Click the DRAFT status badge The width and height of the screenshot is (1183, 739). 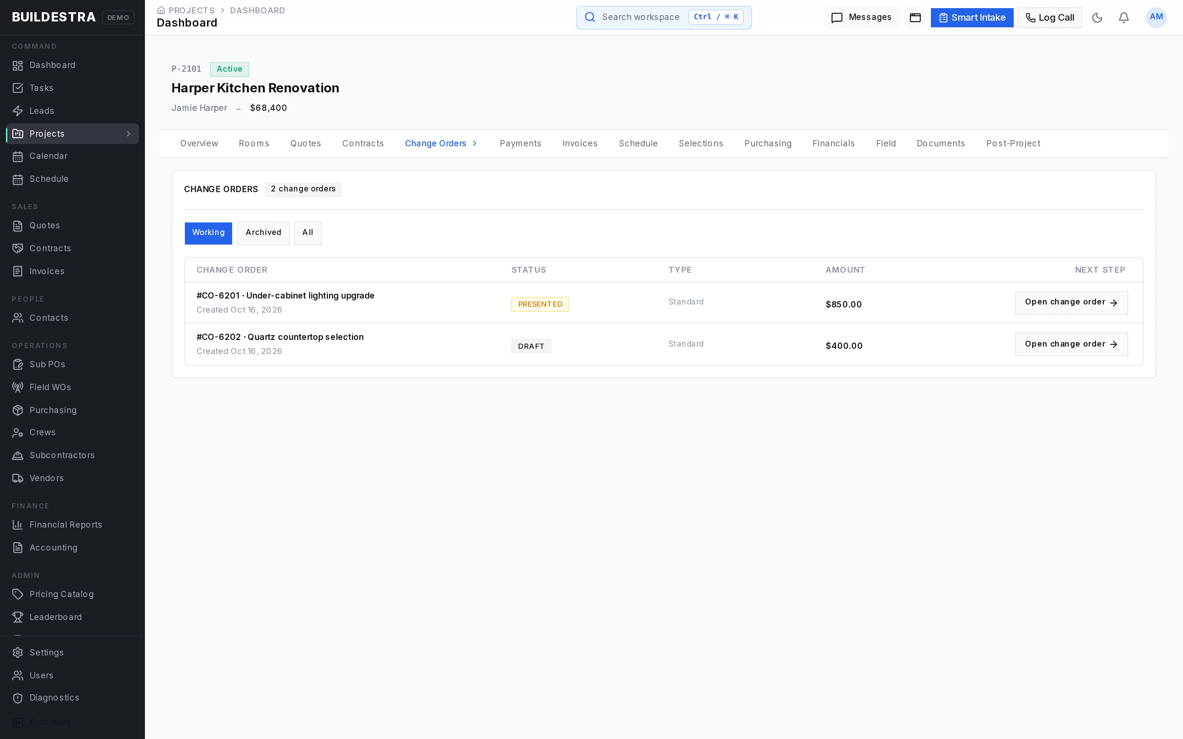[531, 346]
